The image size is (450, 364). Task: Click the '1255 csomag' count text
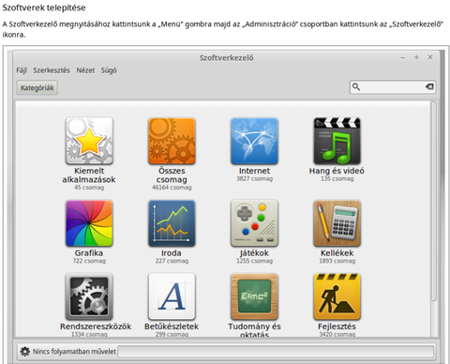tap(254, 261)
